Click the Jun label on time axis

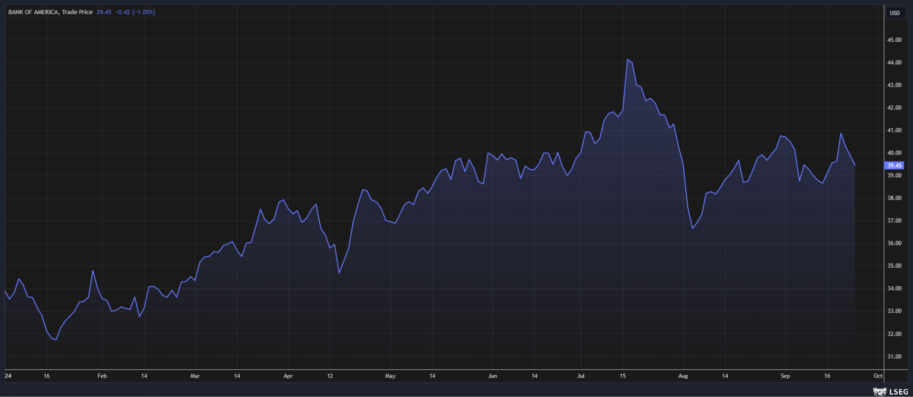[493, 376]
